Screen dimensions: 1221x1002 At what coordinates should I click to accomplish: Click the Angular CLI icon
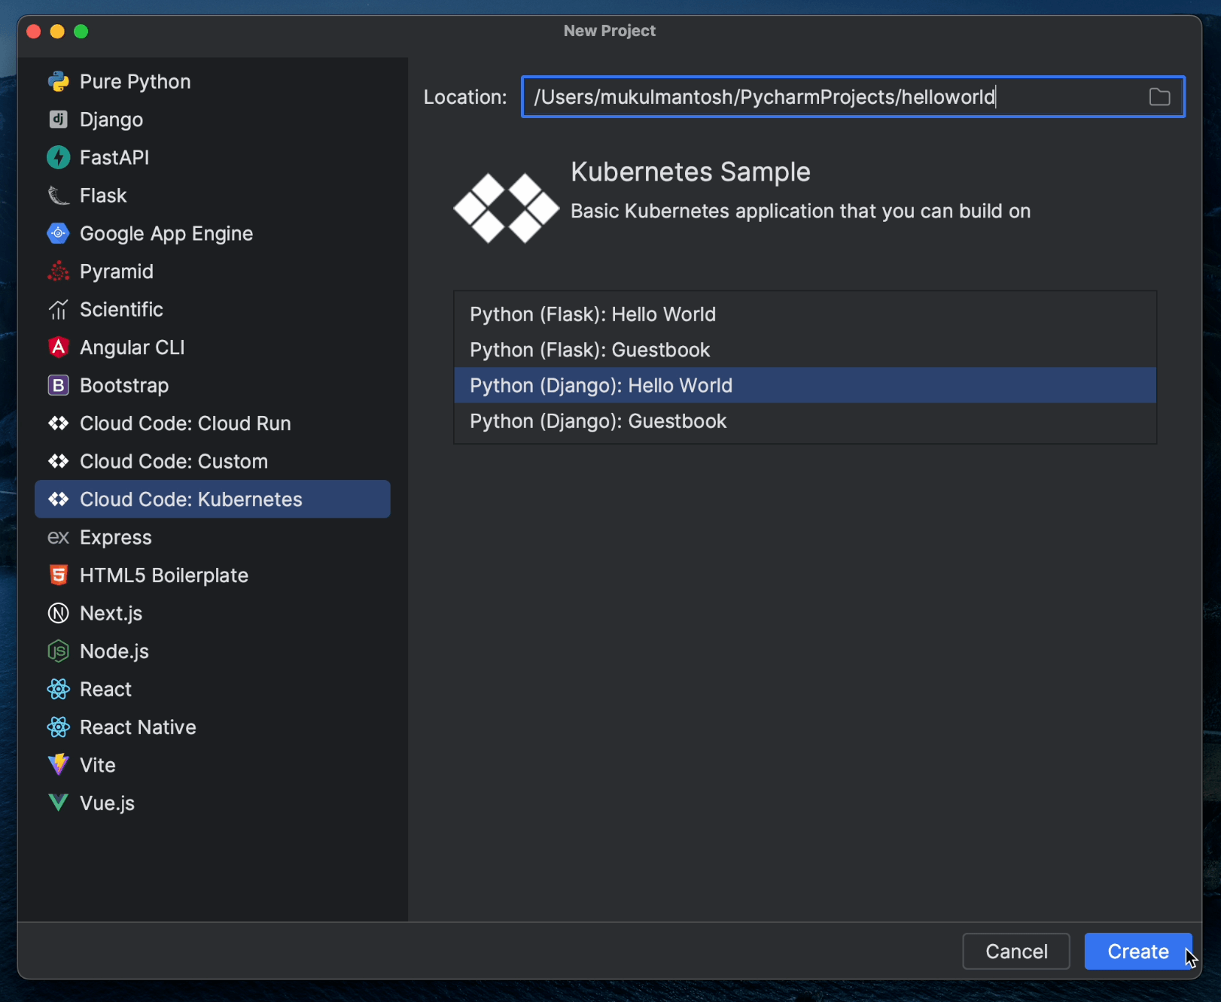coord(58,347)
